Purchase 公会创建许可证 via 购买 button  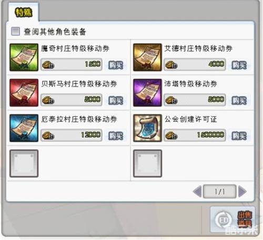[x=239, y=135]
